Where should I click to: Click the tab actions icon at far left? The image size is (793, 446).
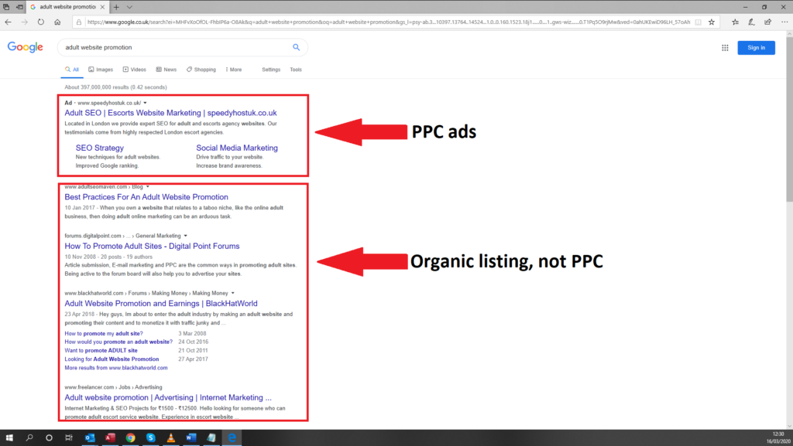coord(6,7)
